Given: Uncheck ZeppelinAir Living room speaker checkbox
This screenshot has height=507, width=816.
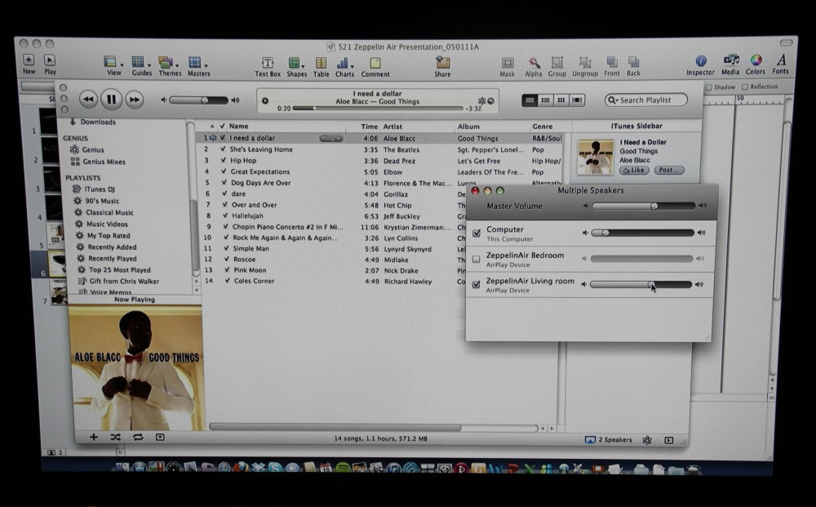Looking at the screenshot, I should [476, 284].
